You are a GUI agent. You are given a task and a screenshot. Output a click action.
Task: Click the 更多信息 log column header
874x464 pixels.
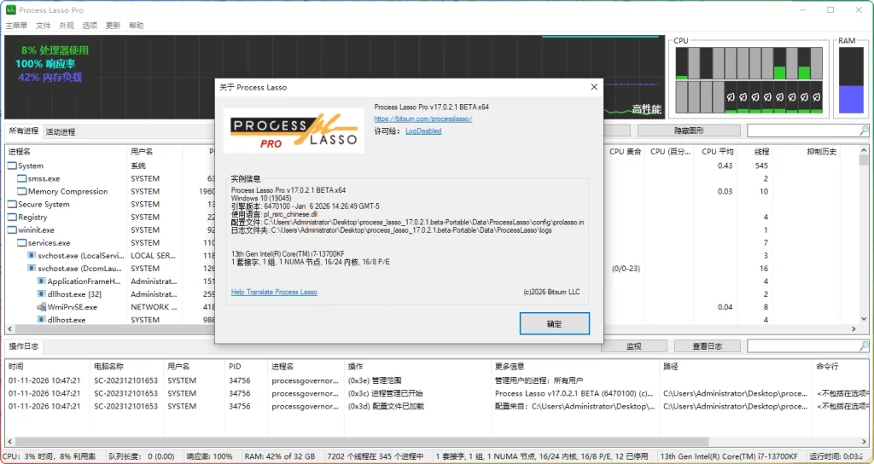pyautogui.click(x=575, y=367)
